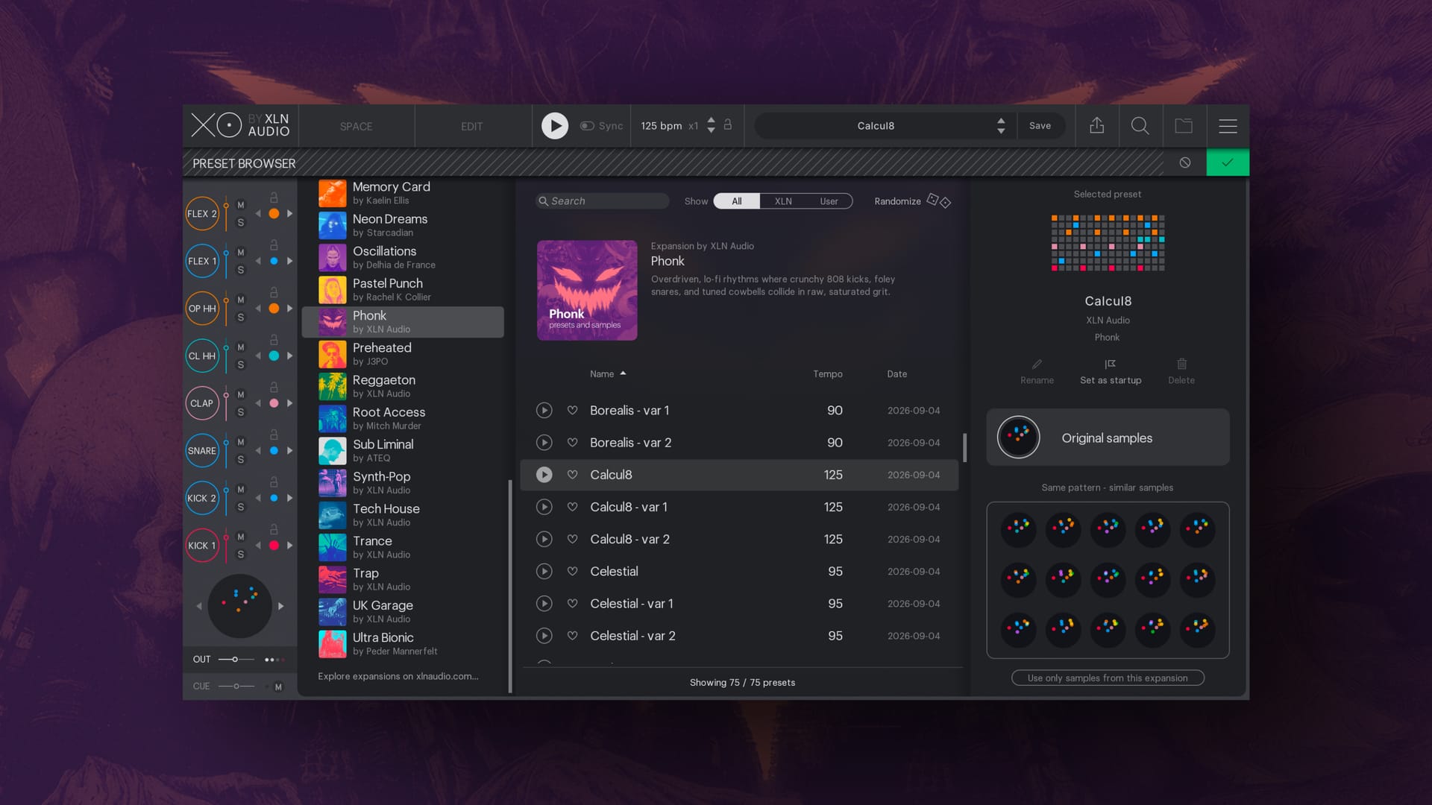Switch to the SPACE tab

(356, 127)
